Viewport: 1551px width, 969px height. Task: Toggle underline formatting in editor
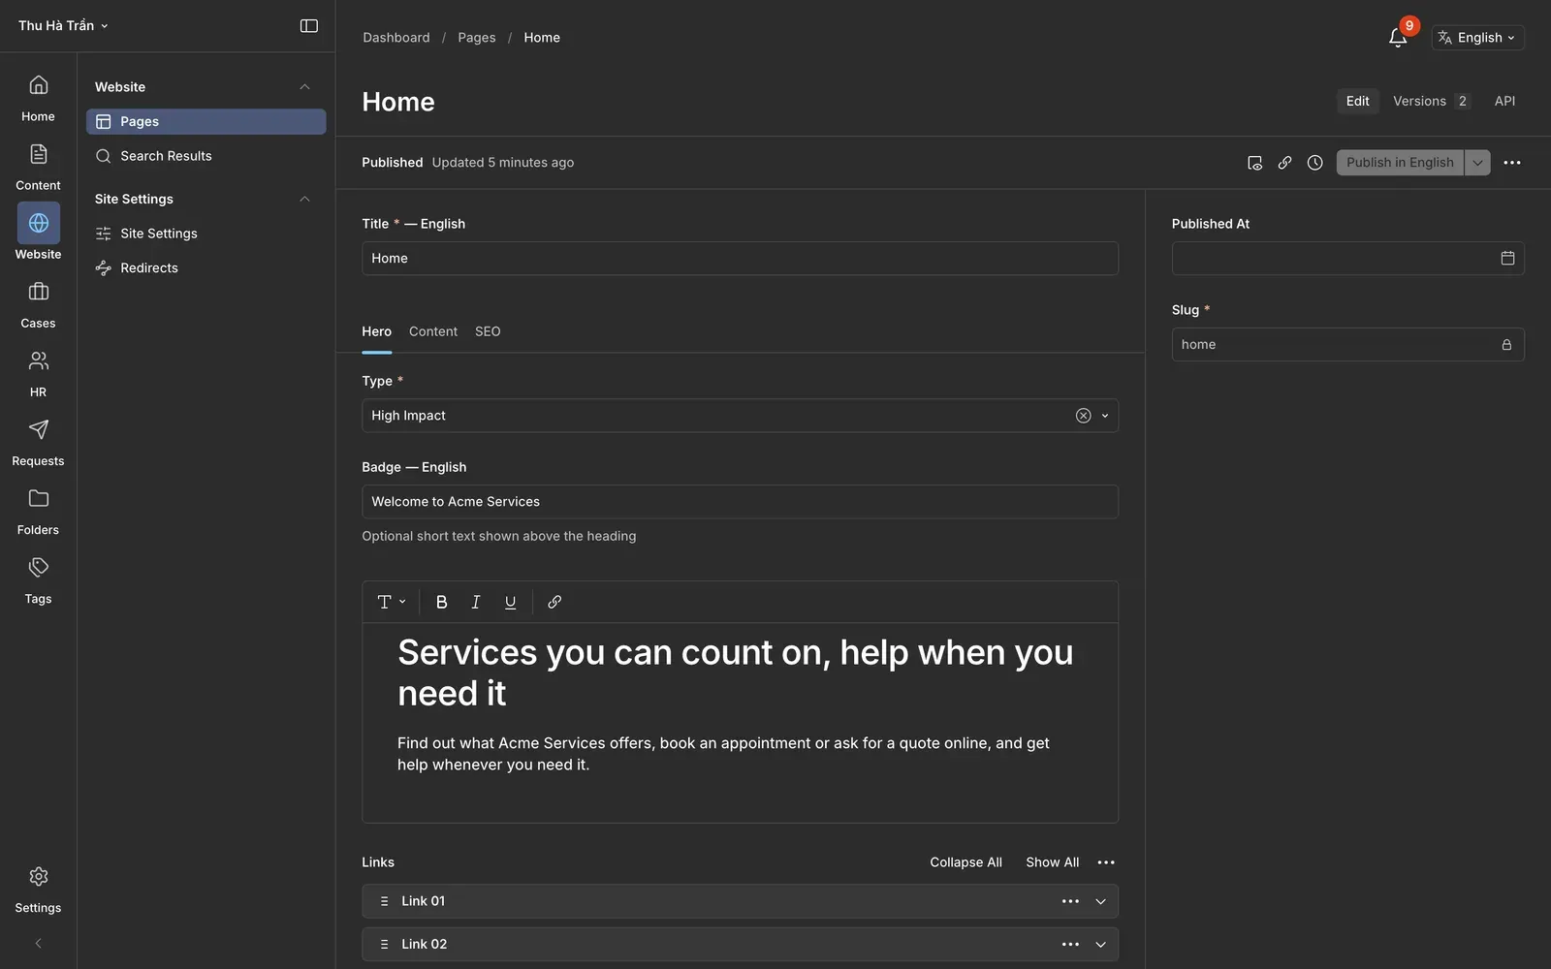[x=510, y=602]
